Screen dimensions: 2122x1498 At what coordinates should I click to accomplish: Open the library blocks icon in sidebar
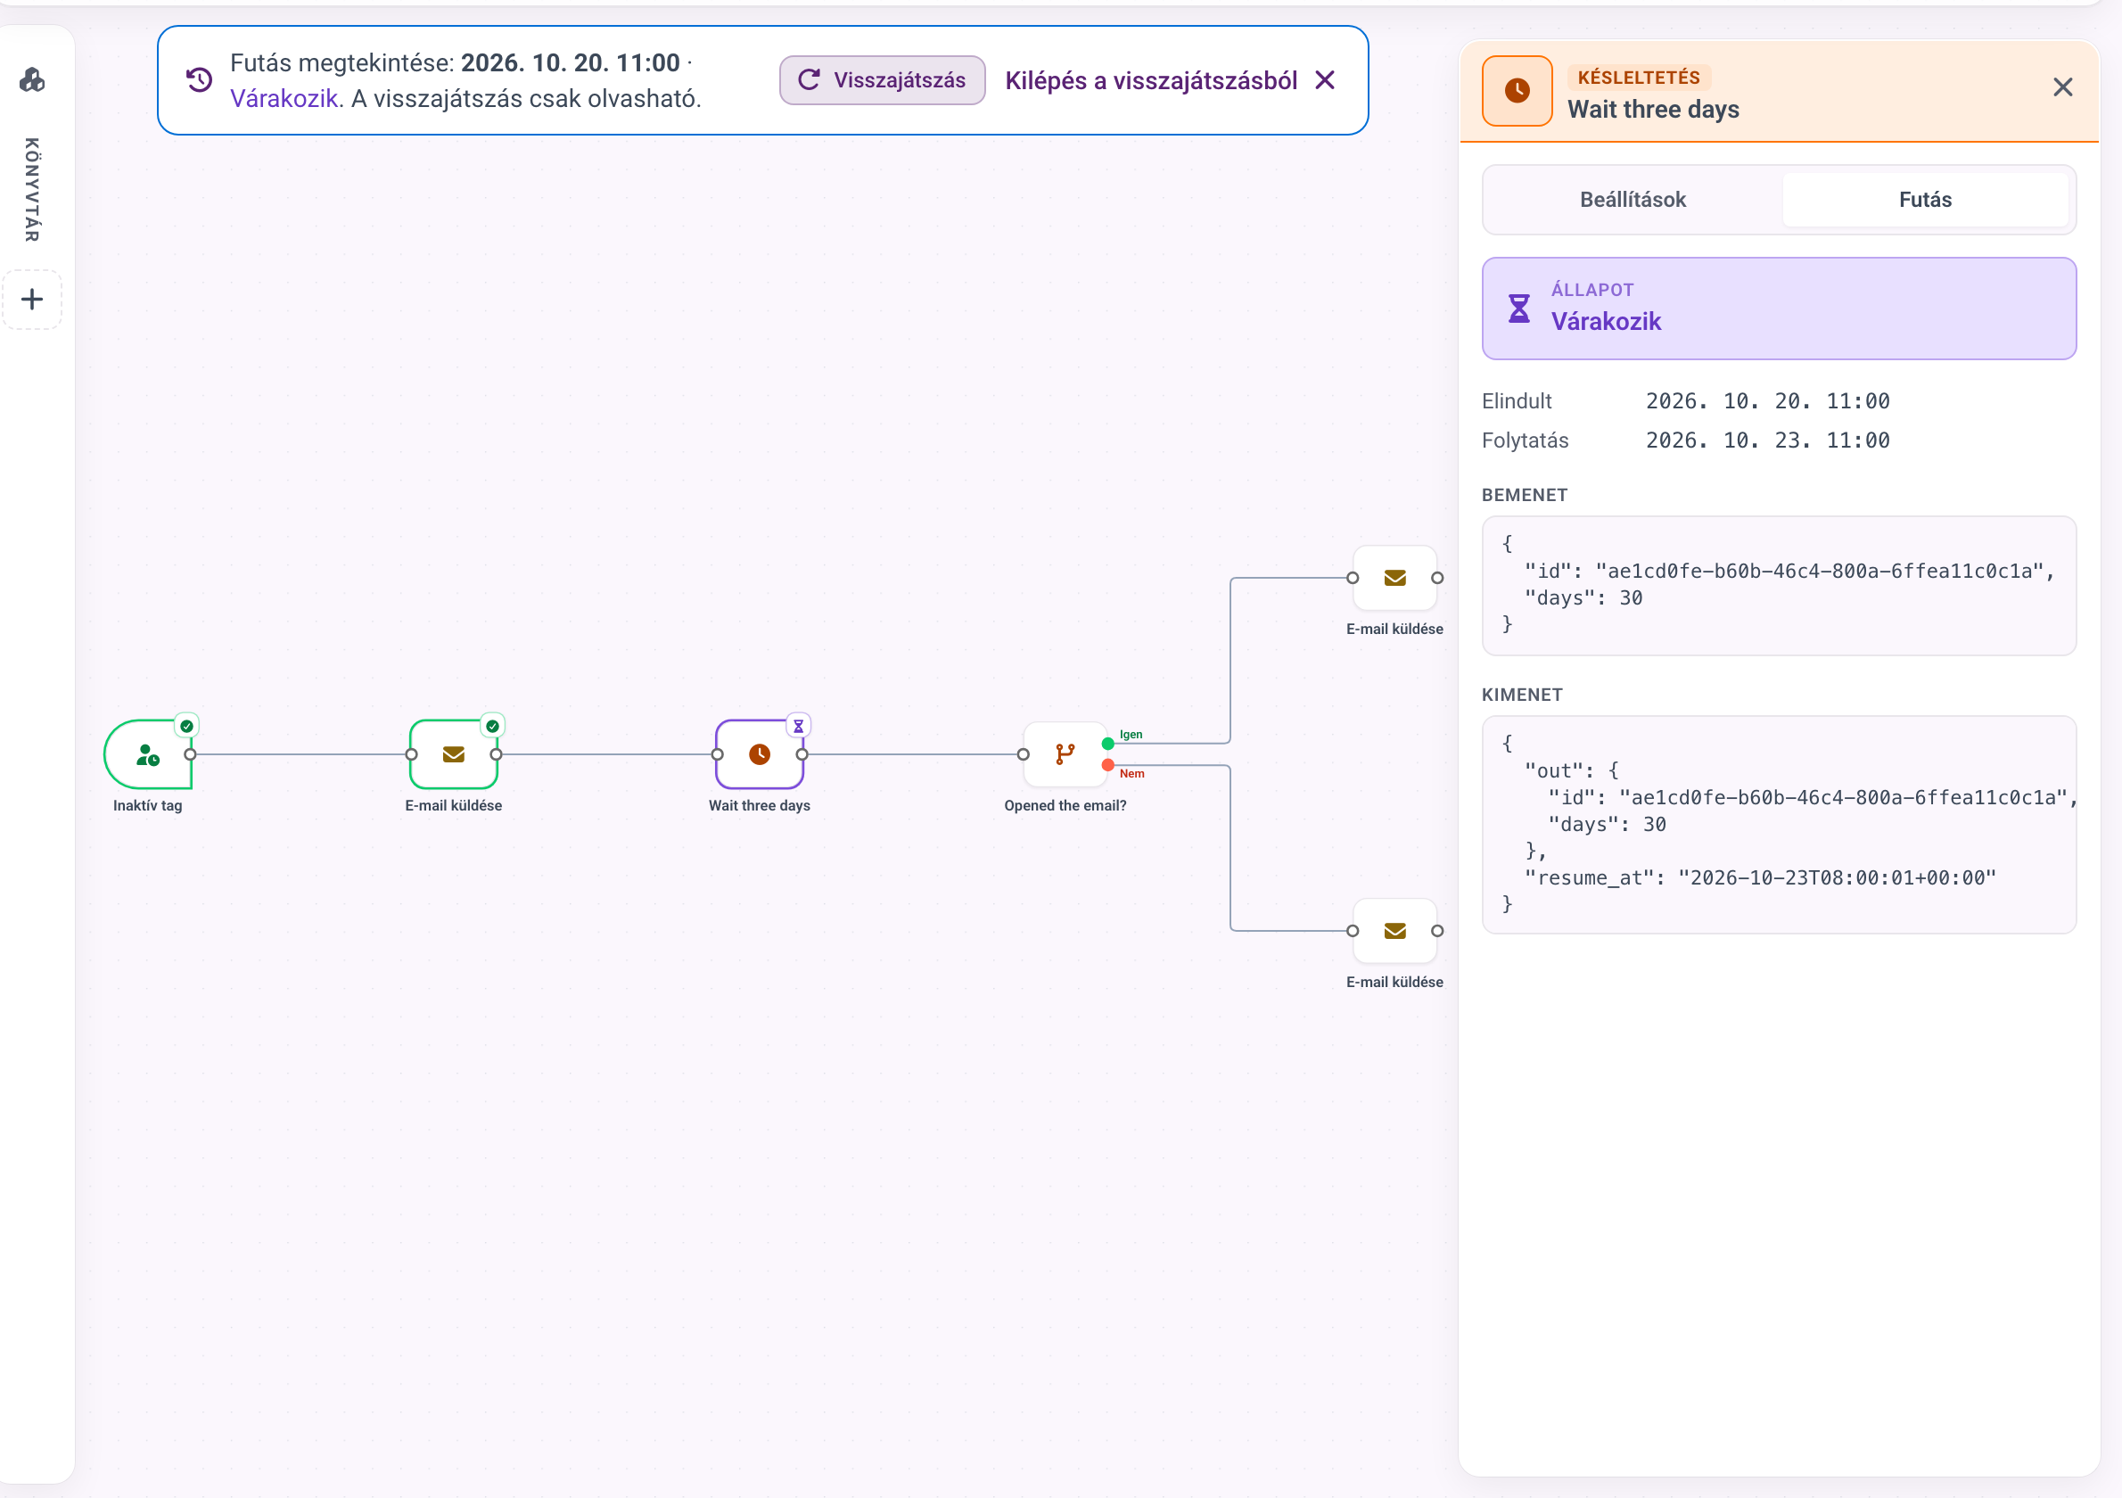(32, 80)
